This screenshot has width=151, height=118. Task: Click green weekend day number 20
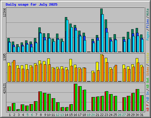[93, 115]
